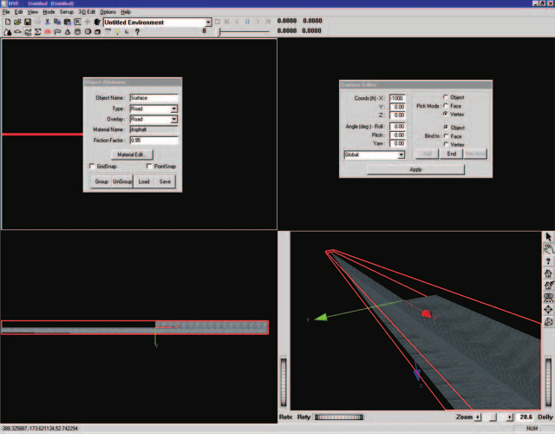The height and width of the screenshot is (434, 555).
Task: Click the Apply button in Surface Editor
Action: pyautogui.click(x=415, y=170)
